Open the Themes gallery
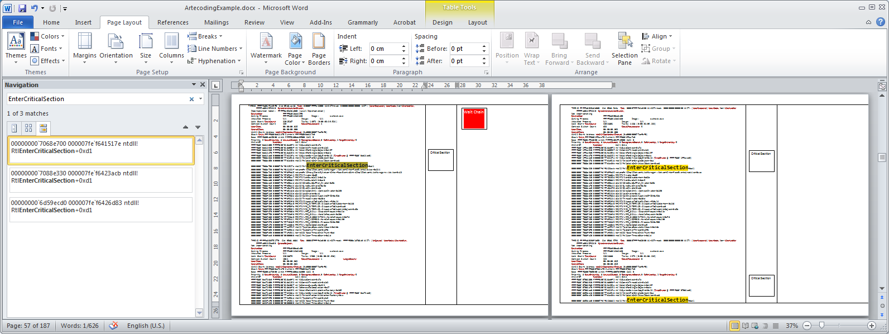The width and height of the screenshot is (889, 334). click(x=16, y=47)
